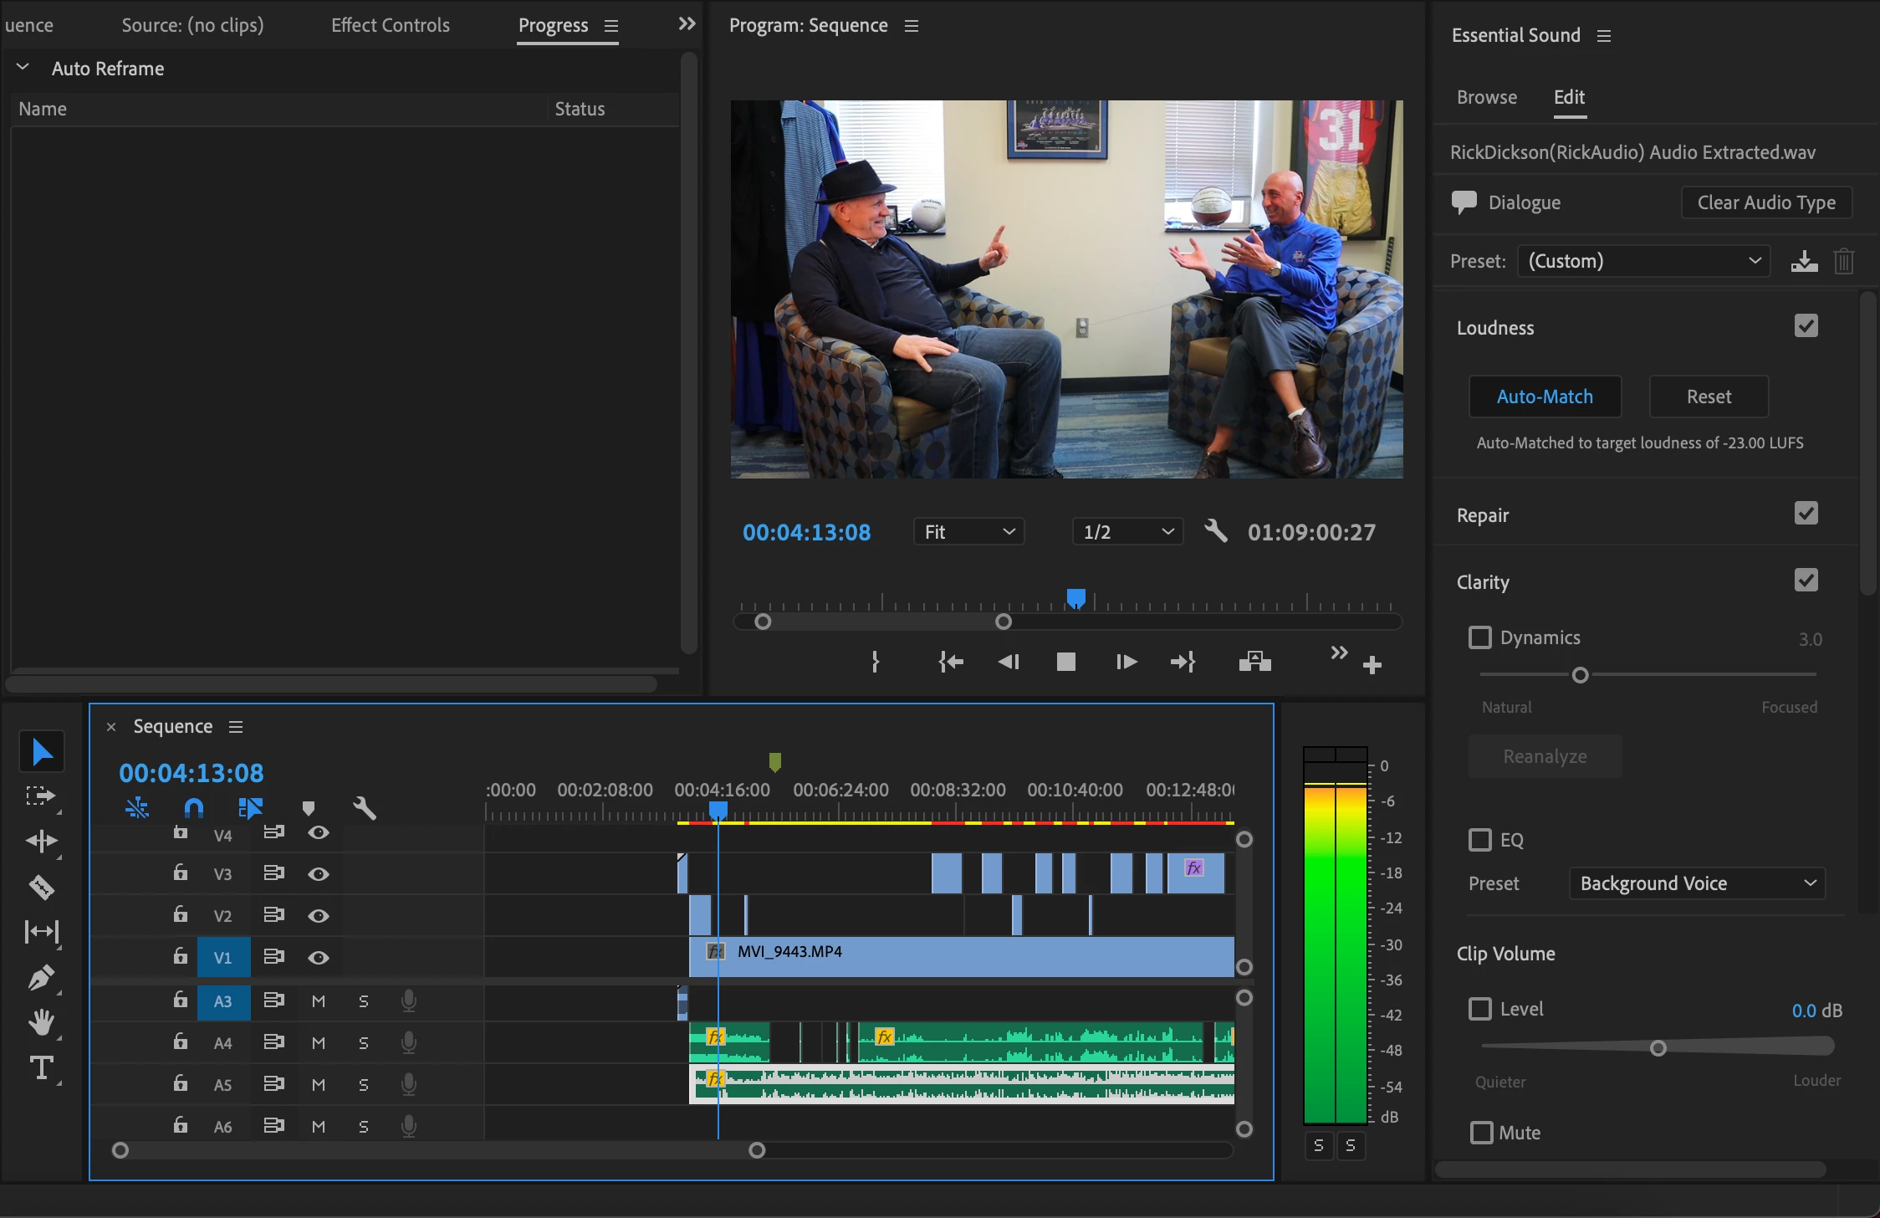Screen dimensions: 1880x1218
Task: Select the Razor tool
Action: [41, 887]
